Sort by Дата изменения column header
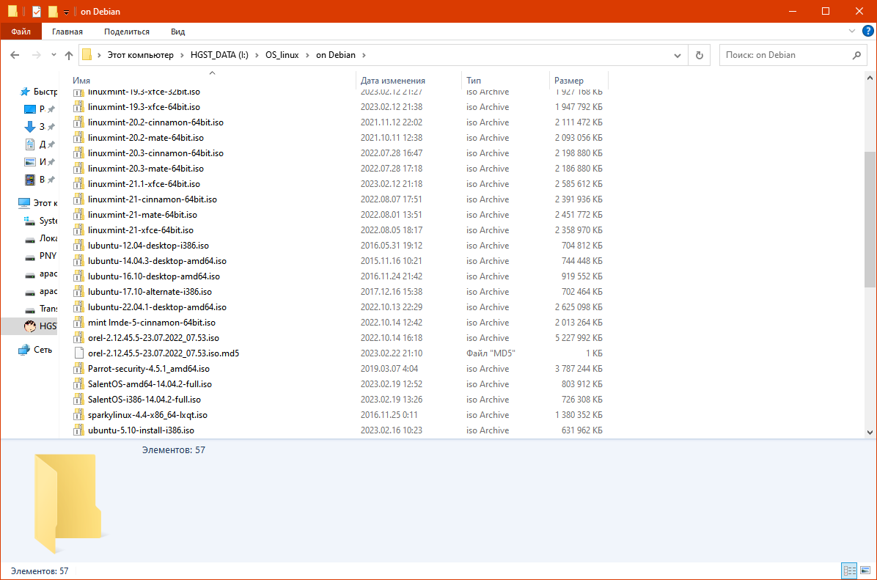The height and width of the screenshot is (580, 877). tap(392, 81)
